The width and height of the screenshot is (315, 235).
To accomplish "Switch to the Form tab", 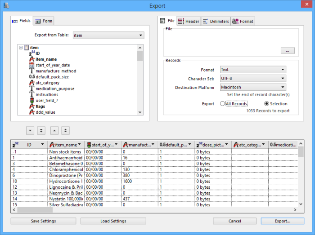I will (44, 21).
